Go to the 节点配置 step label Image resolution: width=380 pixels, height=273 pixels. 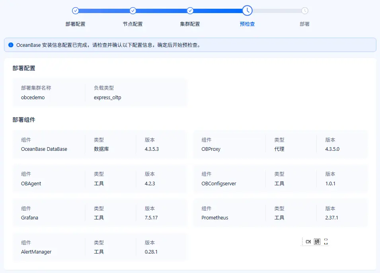(x=133, y=24)
